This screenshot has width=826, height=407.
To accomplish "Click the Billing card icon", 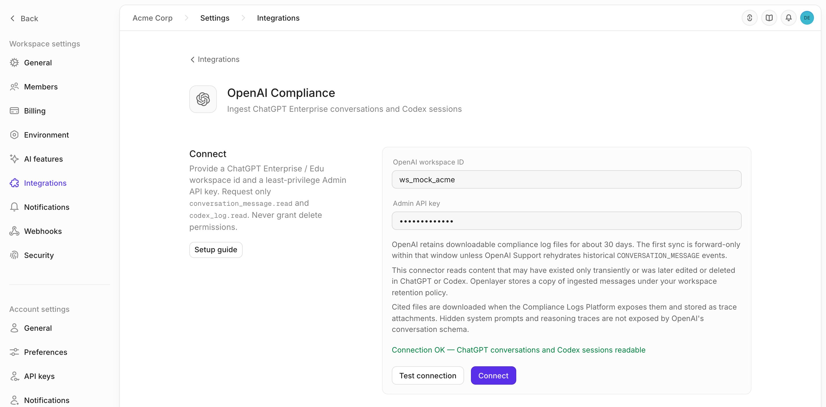I will point(14,111).
